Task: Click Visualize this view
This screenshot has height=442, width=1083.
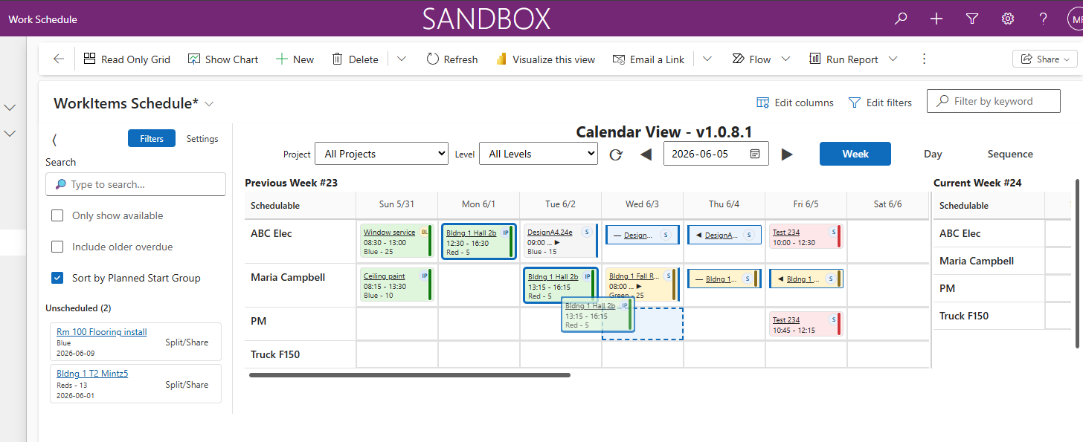Action: click(545, 59)
